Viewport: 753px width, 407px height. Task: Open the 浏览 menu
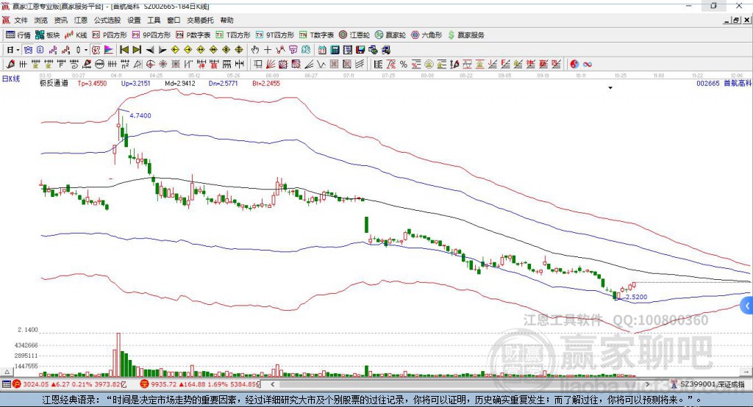point(41,20)
